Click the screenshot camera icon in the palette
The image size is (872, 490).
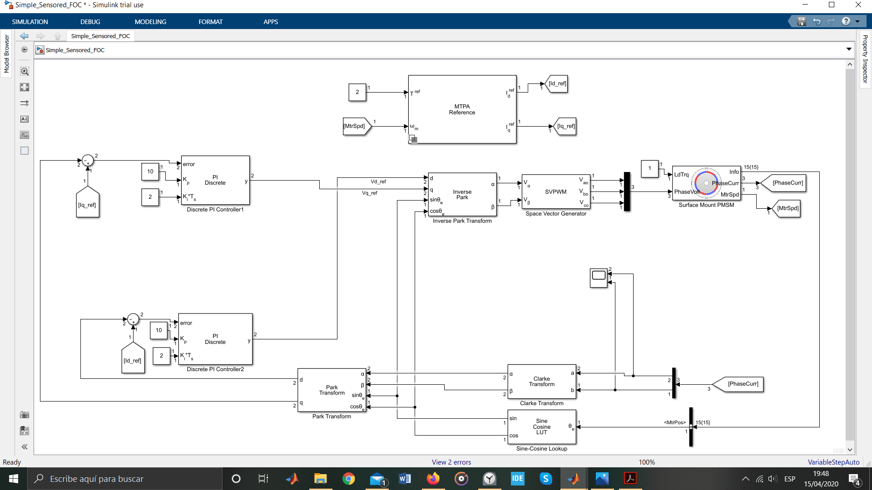25,415
